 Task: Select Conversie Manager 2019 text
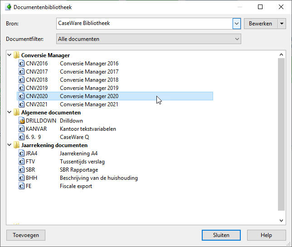pos(89,88)
